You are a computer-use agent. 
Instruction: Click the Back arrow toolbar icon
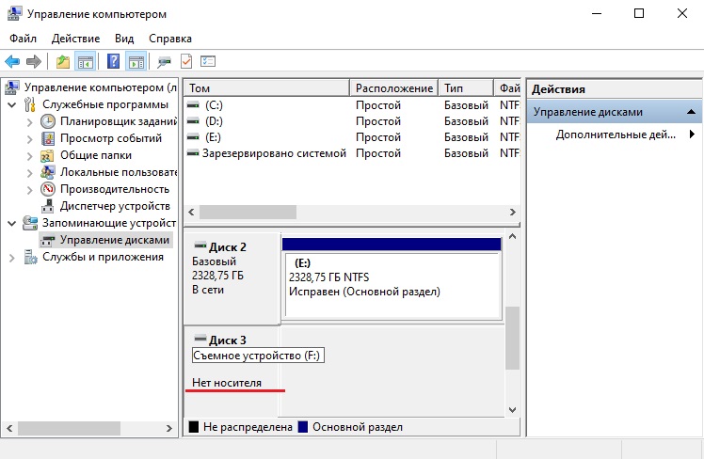pos(12,61)
